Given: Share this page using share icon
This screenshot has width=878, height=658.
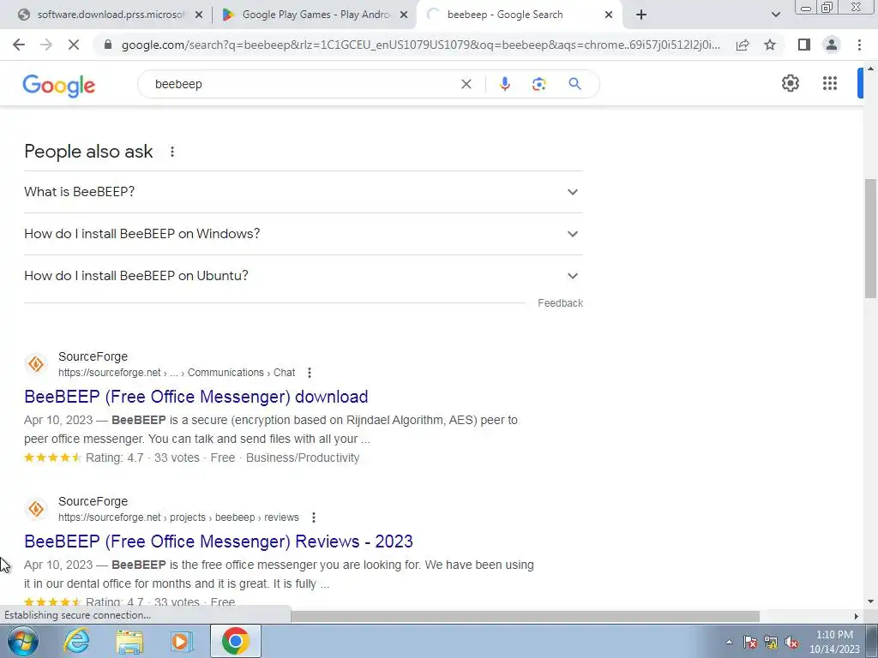Looking at the screenshot, I should pos(743,45).
